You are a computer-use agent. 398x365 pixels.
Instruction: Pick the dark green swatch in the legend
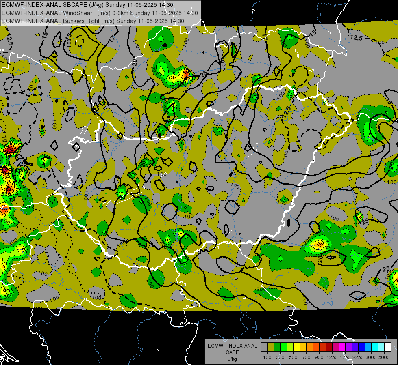coord(277,347)
